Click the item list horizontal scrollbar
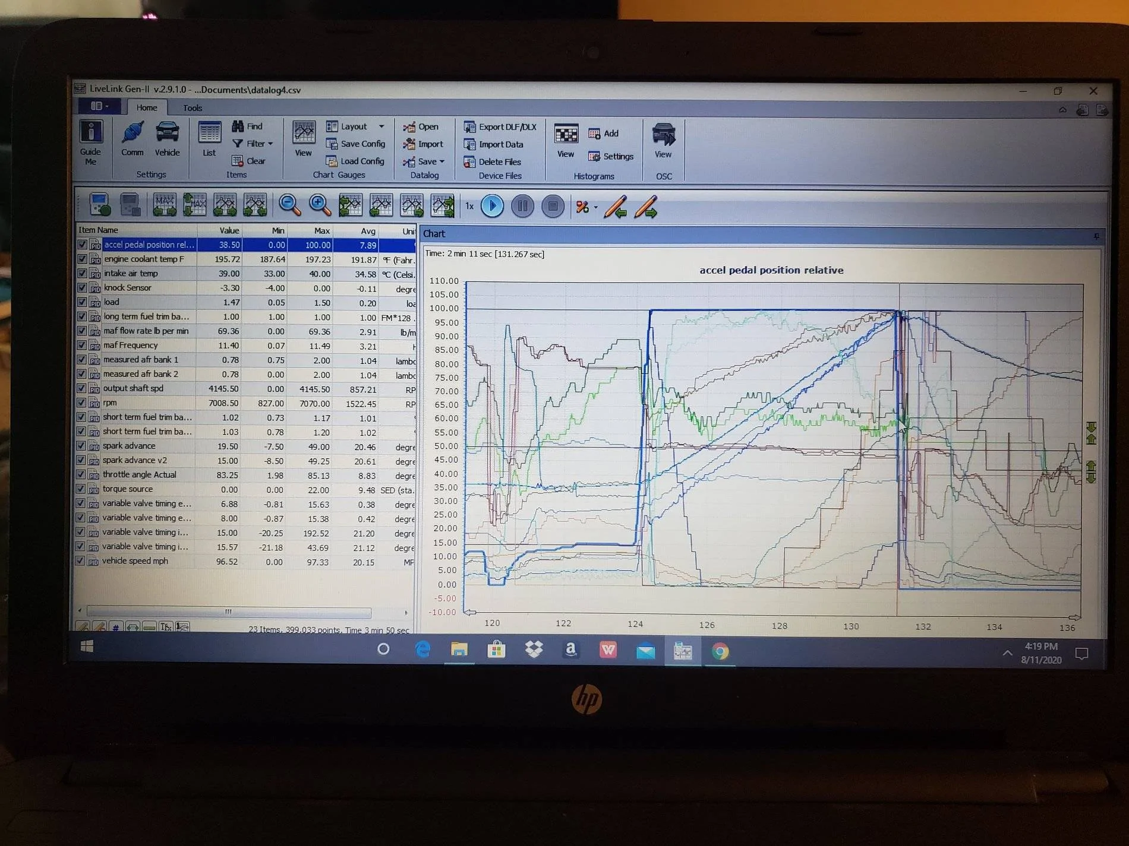The height and width of the screenshot is (846, 1129). point(229,611)
